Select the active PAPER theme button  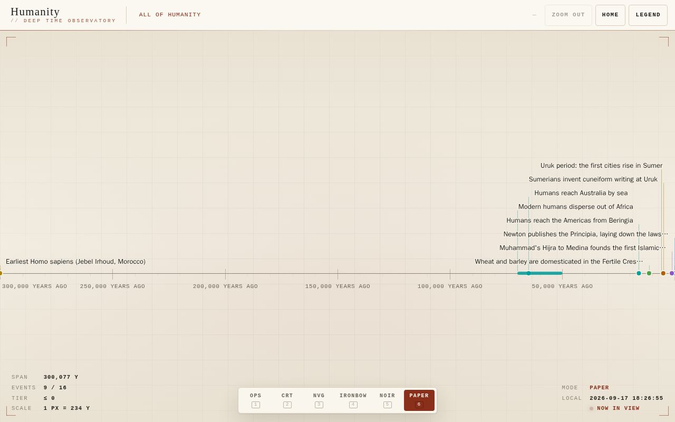pos(419,400)
